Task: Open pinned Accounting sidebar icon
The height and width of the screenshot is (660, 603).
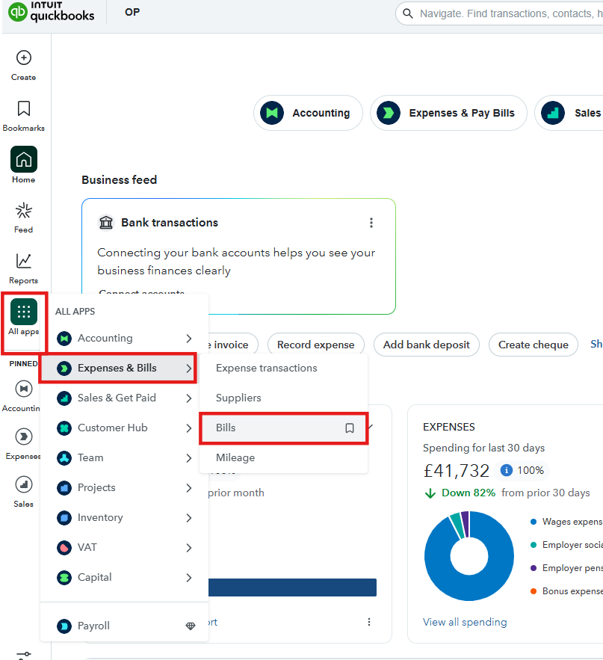Action: (x=24, y=389)
